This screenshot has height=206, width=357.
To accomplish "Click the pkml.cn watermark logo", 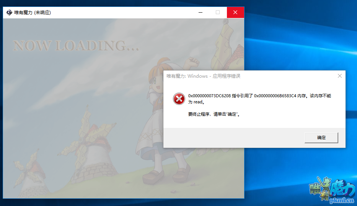I will point(332,190).
